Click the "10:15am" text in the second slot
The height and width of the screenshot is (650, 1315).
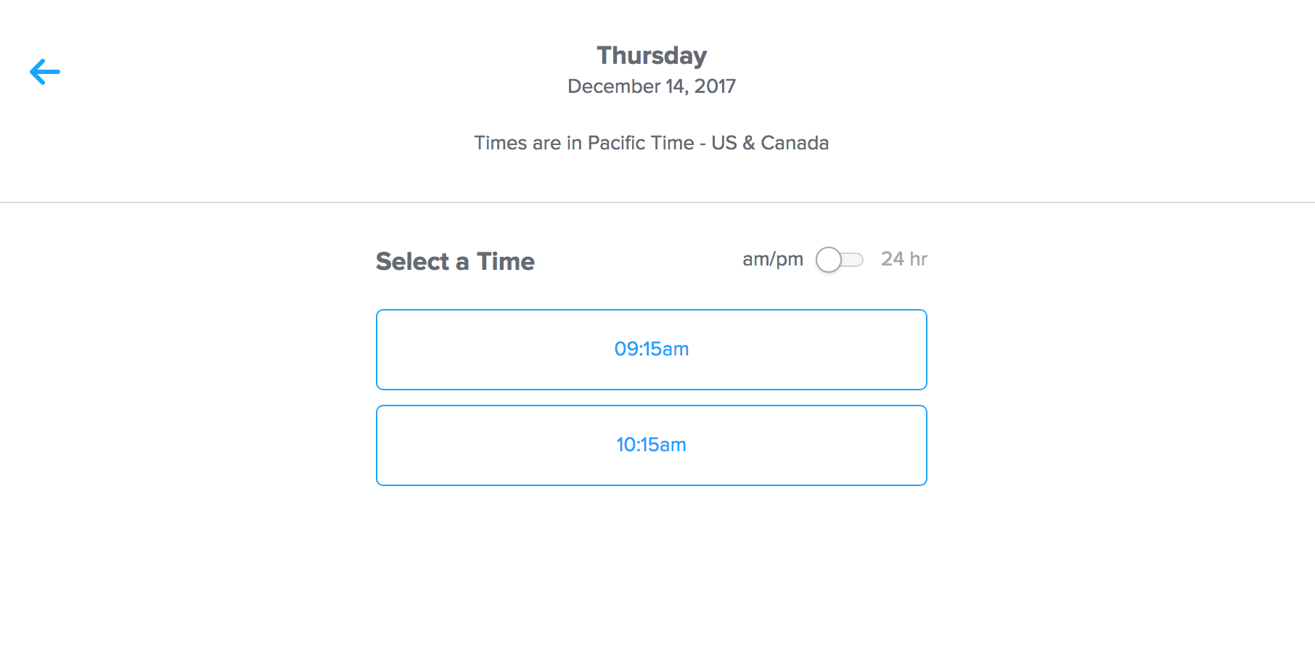pos(651,445)
